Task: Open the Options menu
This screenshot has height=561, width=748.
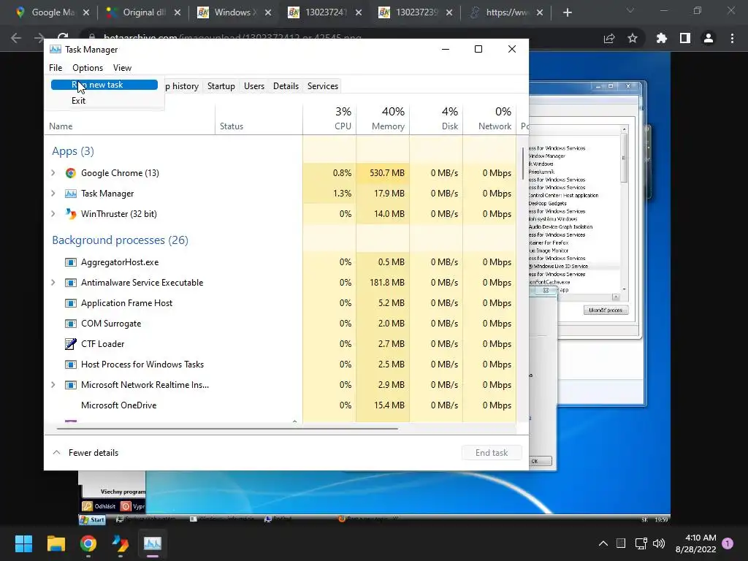Action: 88,68
